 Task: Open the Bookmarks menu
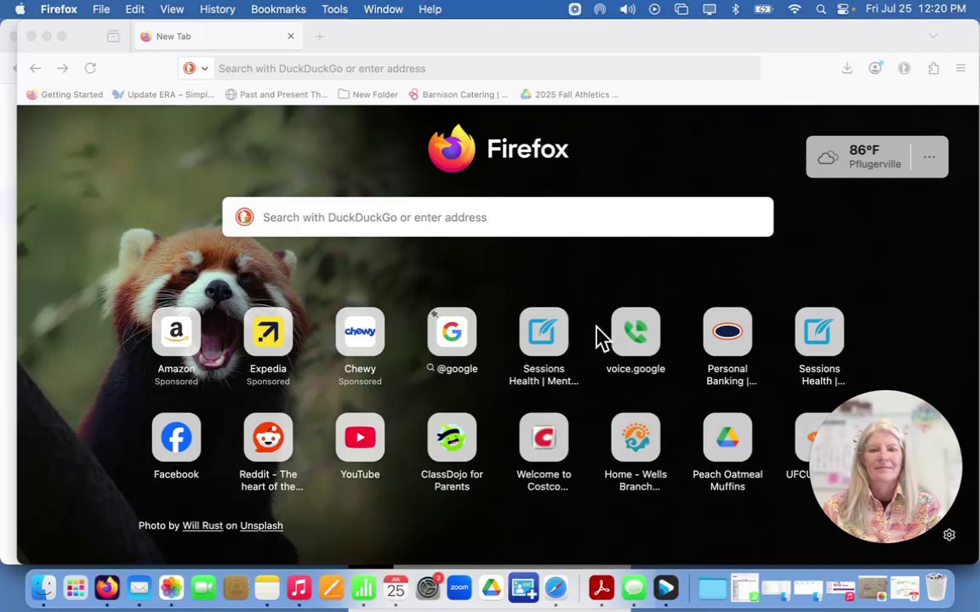click(x=279, y=9)
